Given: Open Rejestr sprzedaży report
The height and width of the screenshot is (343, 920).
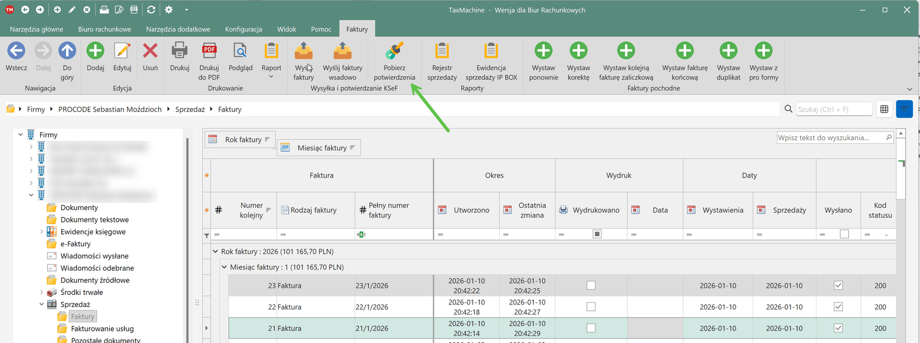Looking at the screenshot, I should point(442,52).
